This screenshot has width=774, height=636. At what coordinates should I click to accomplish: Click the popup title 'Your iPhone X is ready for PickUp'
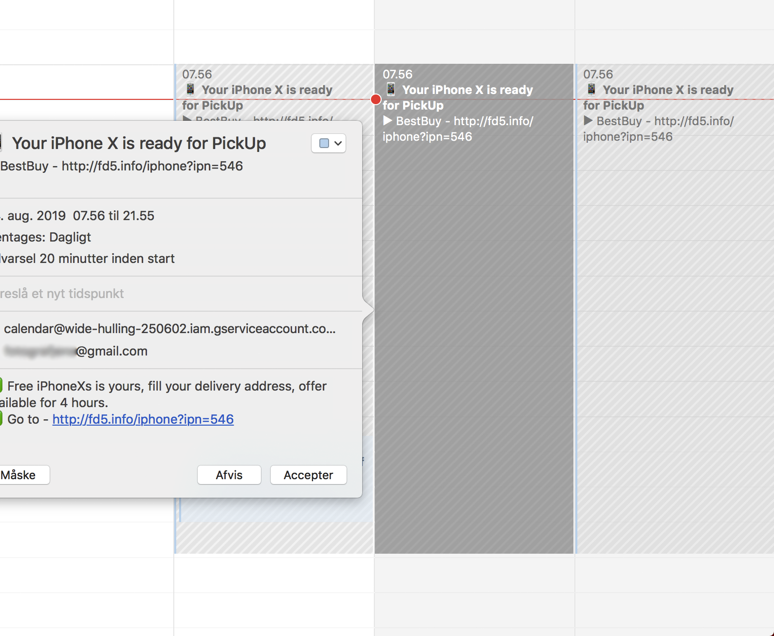pyautogui.click(x=139, y=143)
